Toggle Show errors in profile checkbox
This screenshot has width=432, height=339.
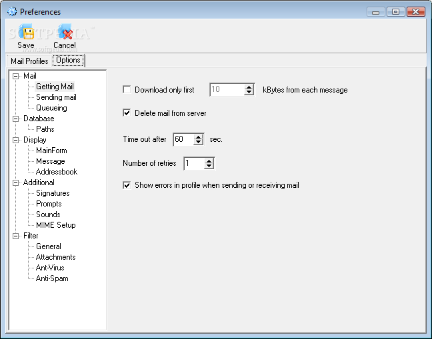coord(127,185)
